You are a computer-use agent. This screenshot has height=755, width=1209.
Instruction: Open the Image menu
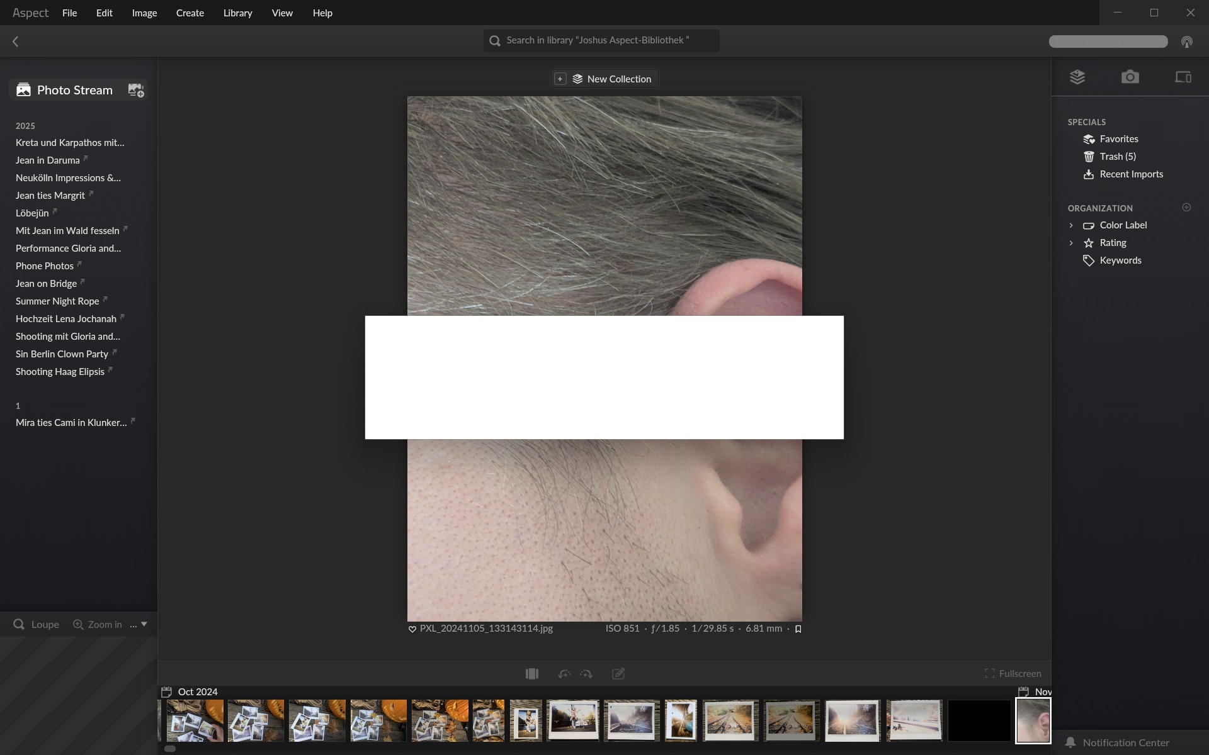tap(144, 13)
